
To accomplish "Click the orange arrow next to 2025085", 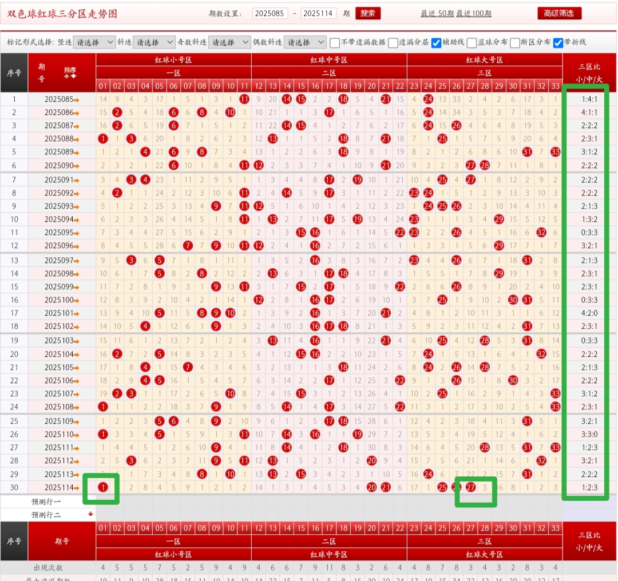I will pyautogui.click(x=77, y=100).
